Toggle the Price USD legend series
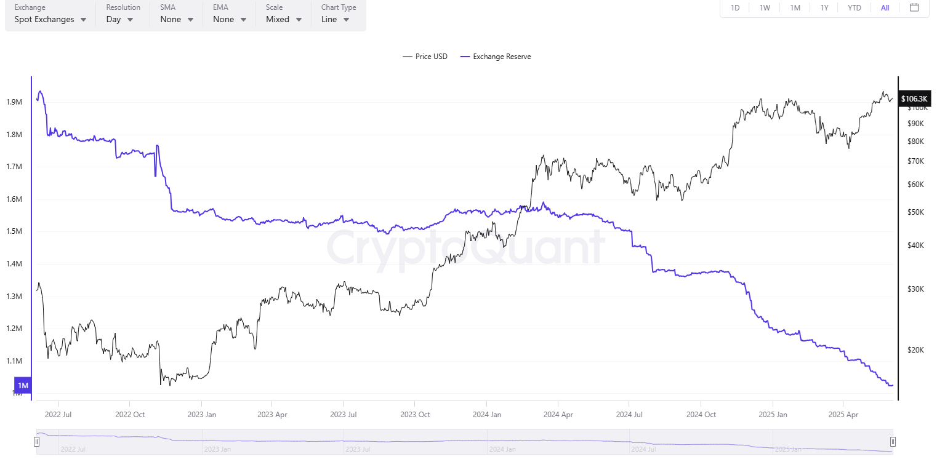This screenshot has height=467, width=937. pyautogui.click(x=425, y=57)
